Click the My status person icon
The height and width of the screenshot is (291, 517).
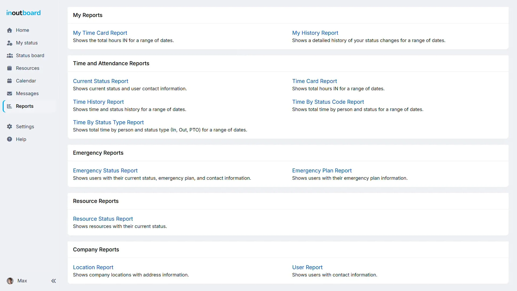pos(9,43)
